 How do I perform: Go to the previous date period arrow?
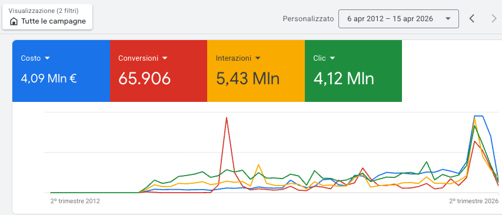point(471,19)
